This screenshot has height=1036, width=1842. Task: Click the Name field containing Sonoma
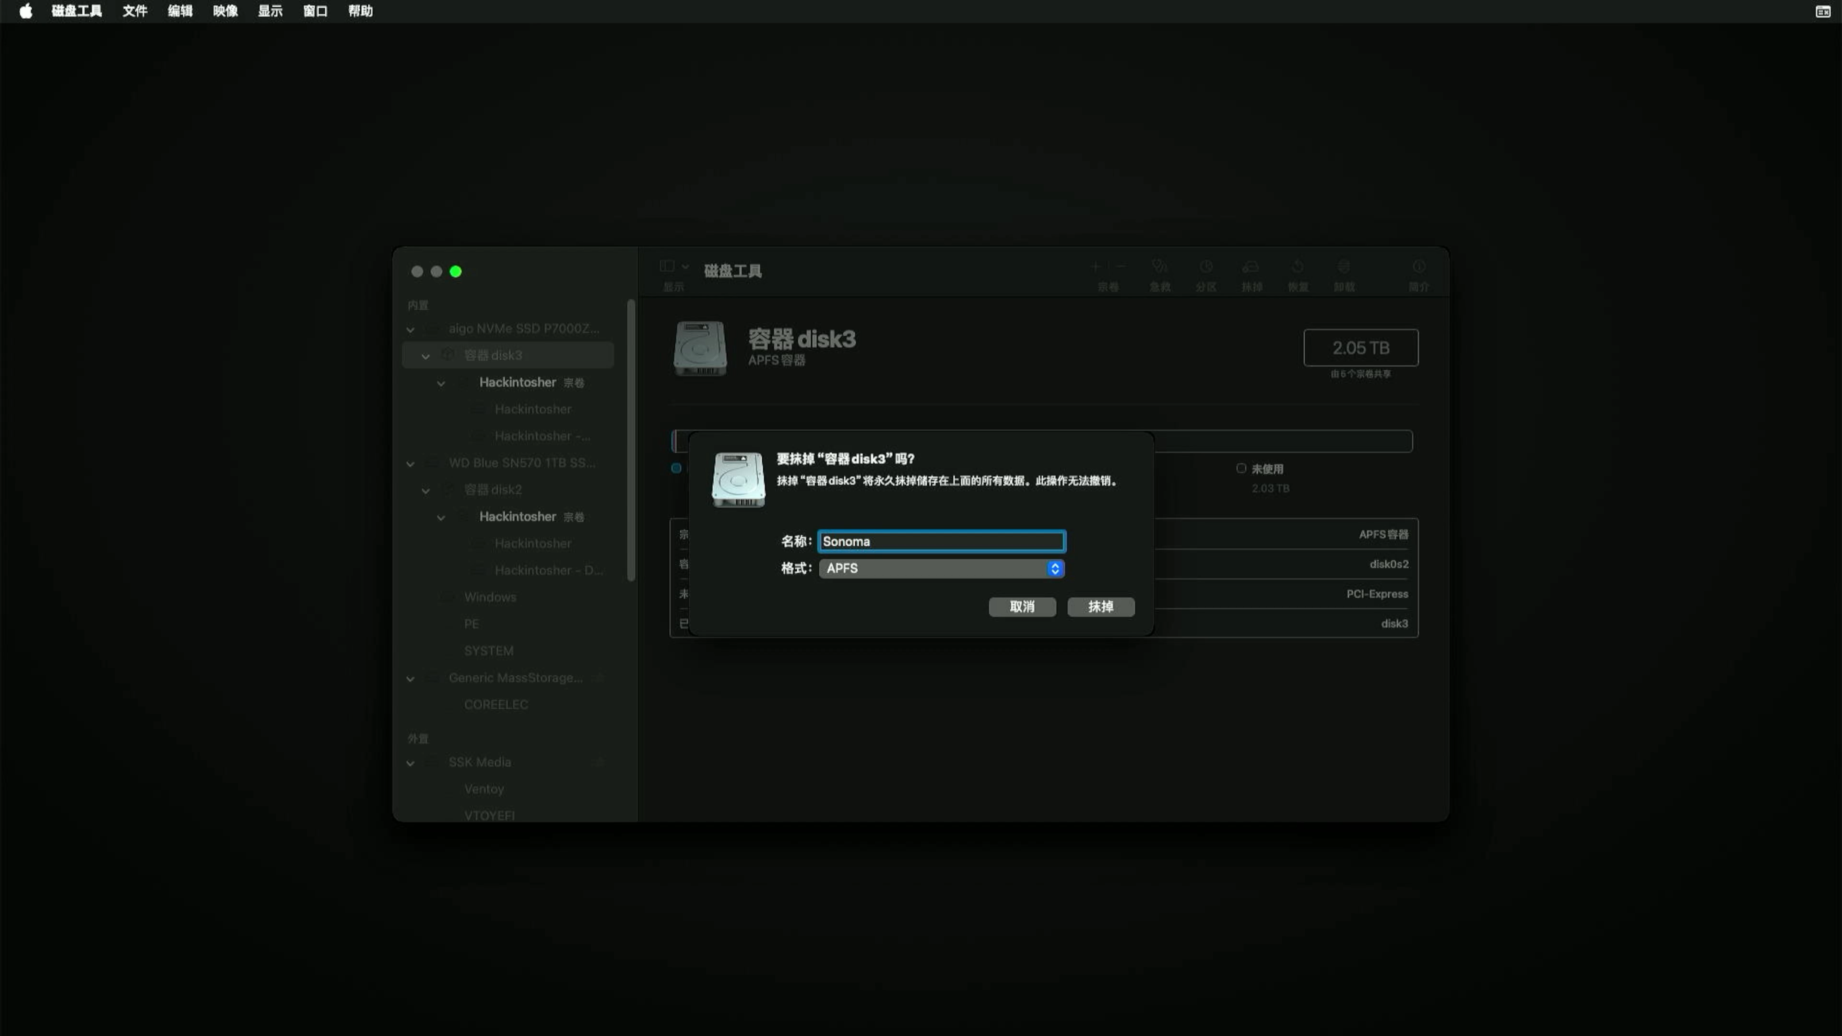coord(941,541)
